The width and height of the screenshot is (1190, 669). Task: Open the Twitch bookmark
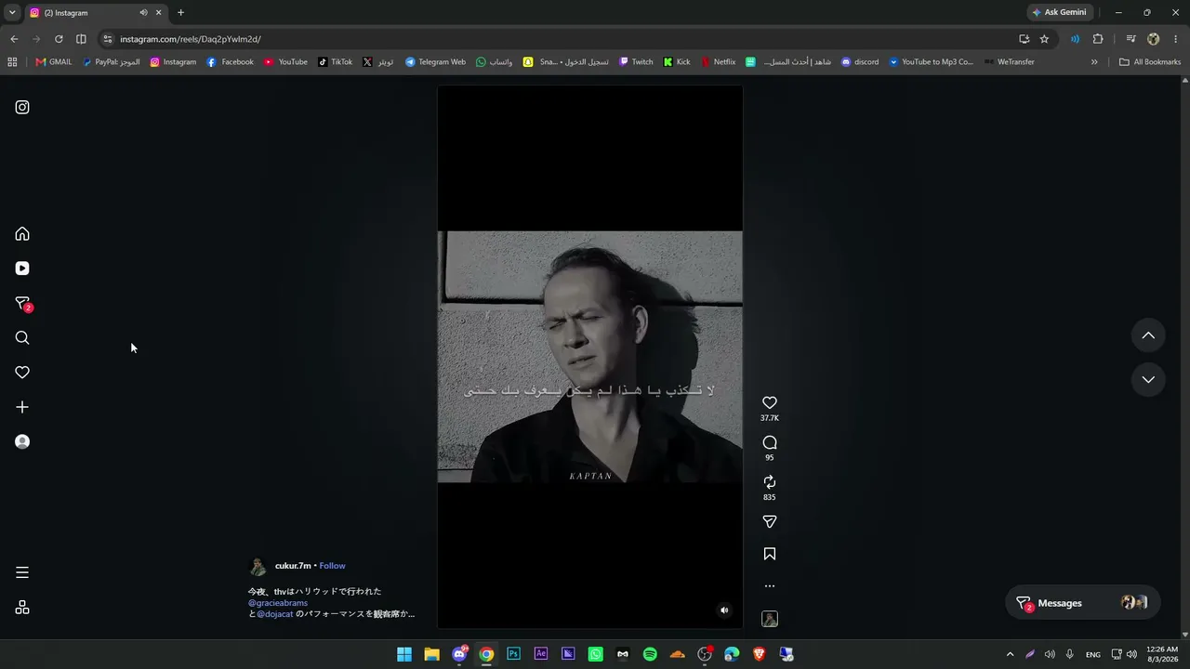click(x=636, y=62)
